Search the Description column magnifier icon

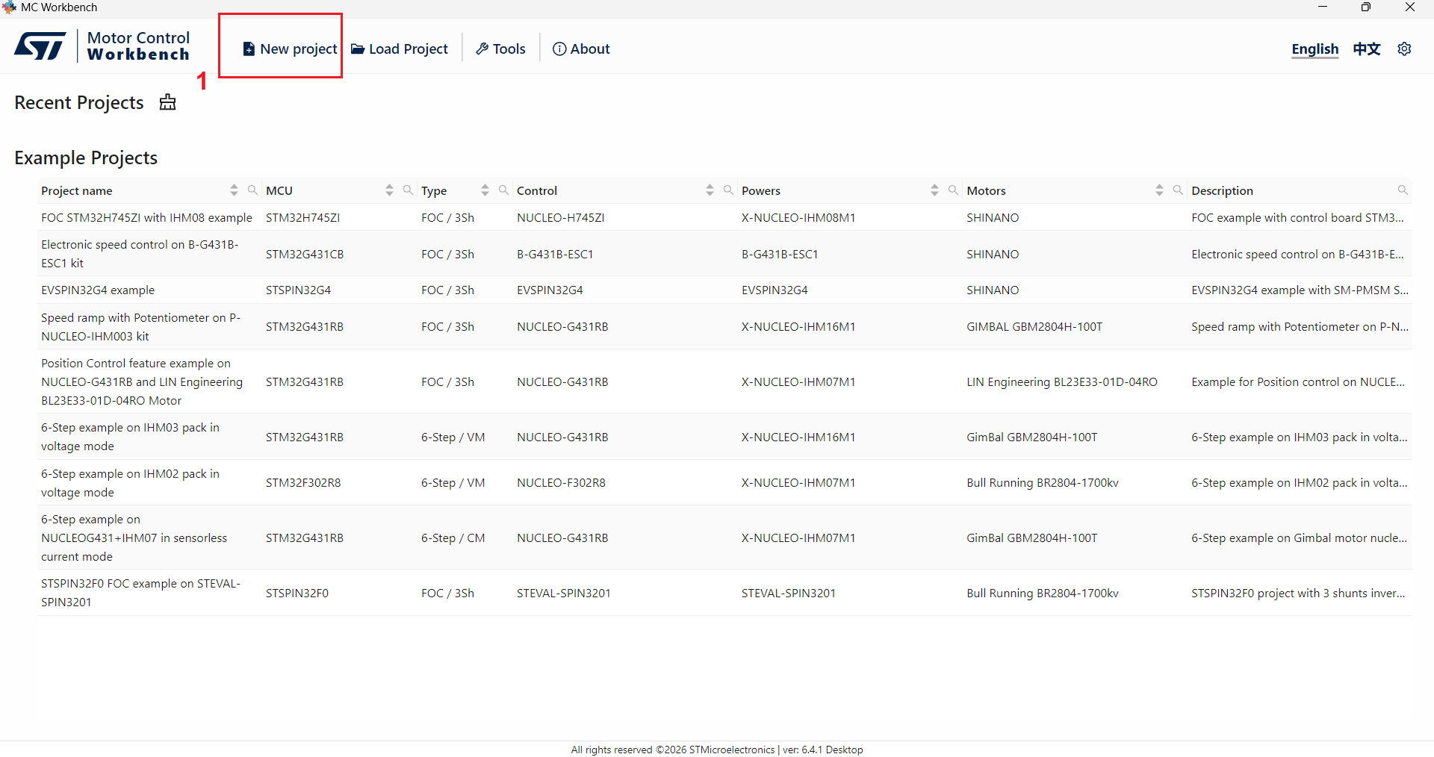(1403, 190)
